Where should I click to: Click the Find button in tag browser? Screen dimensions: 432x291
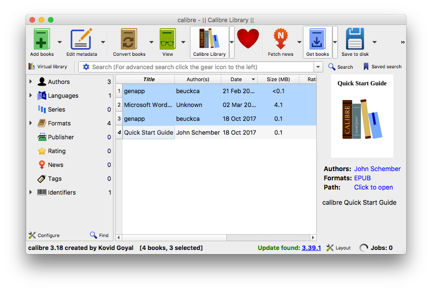click(99, 235)
